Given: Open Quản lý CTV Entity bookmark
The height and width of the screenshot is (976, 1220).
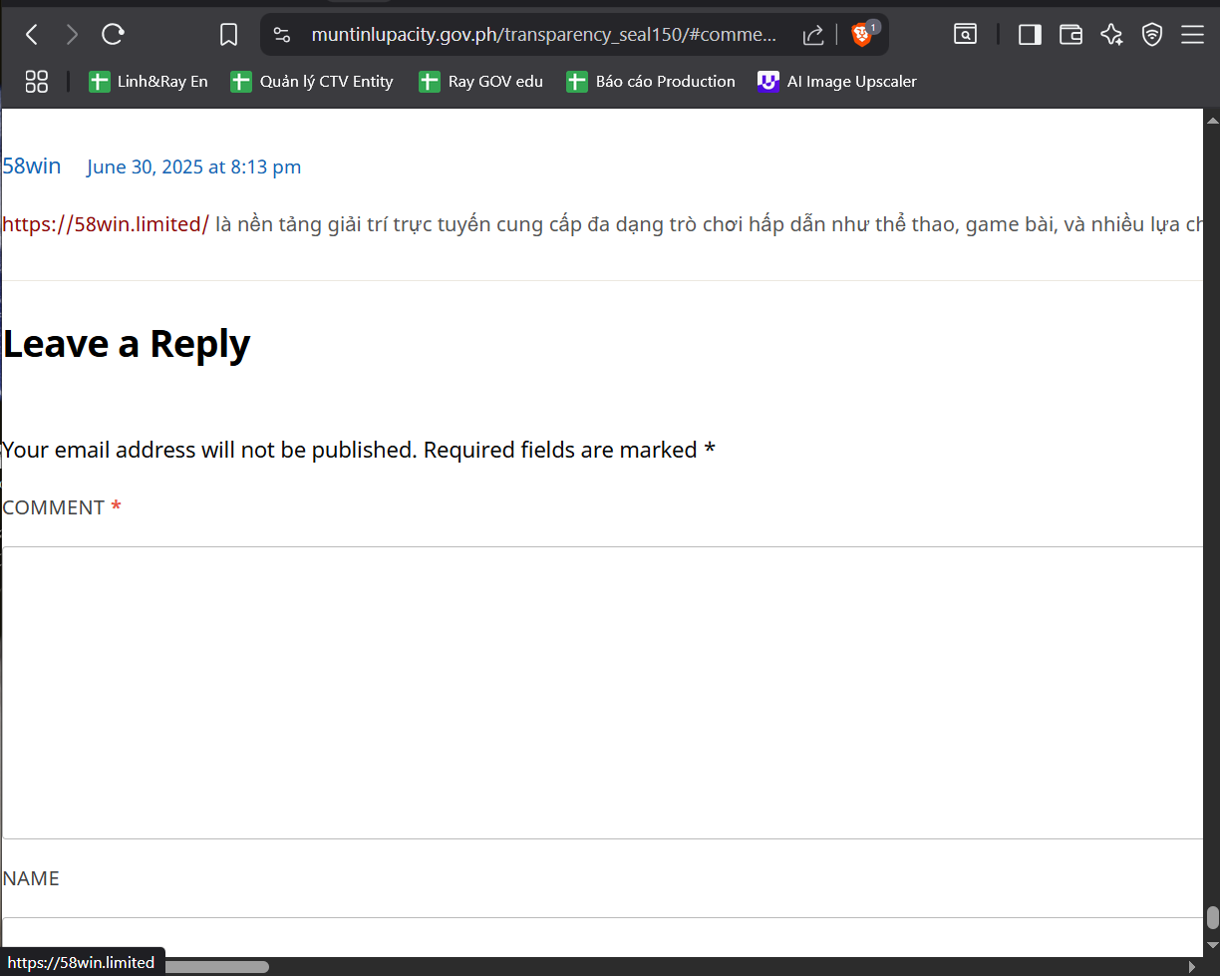Looking at the screenshot, I should [x=312, y=82].
